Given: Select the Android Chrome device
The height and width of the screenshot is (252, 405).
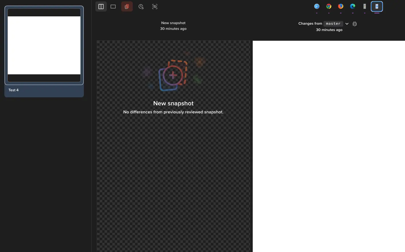Looking at the screenshot, I should click(365, 6).
